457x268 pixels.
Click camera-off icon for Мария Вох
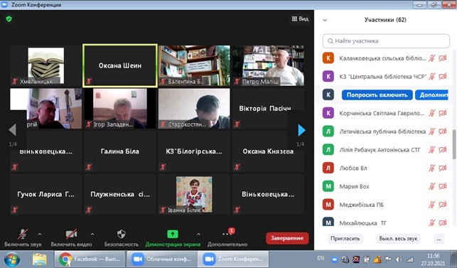(x=442, y=186)
